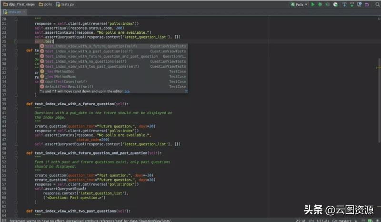Image resolution: width=381 pixels, height=222 pixels.
Task: Click the >> link in completion hint
Action: point(127,91)
